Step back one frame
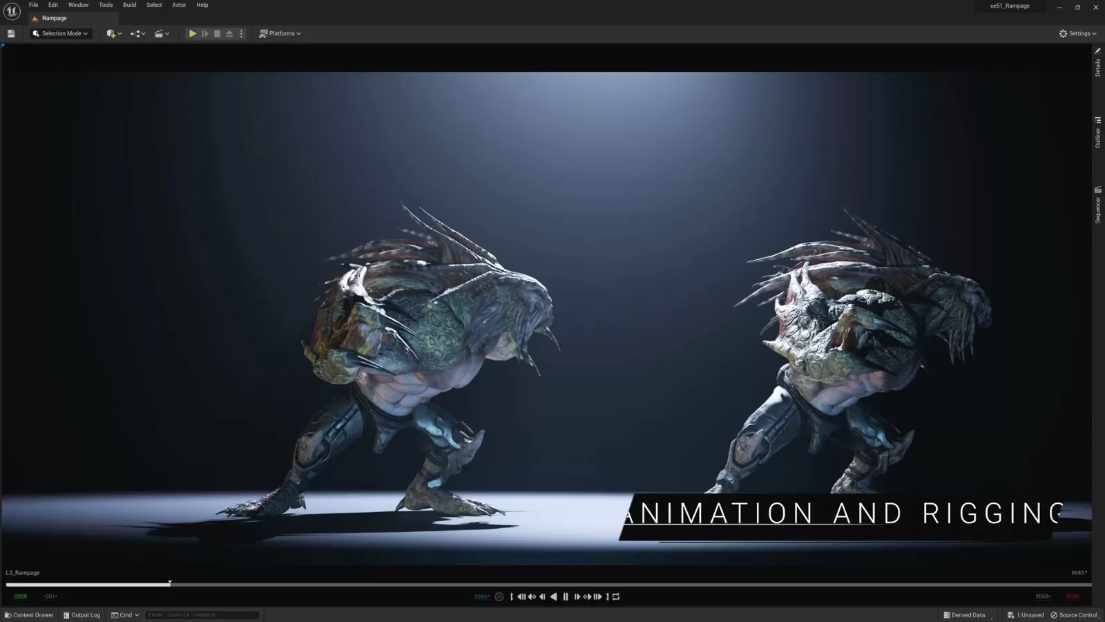The width and height of the screenshot is (1105, 622). tap(542, 596)
